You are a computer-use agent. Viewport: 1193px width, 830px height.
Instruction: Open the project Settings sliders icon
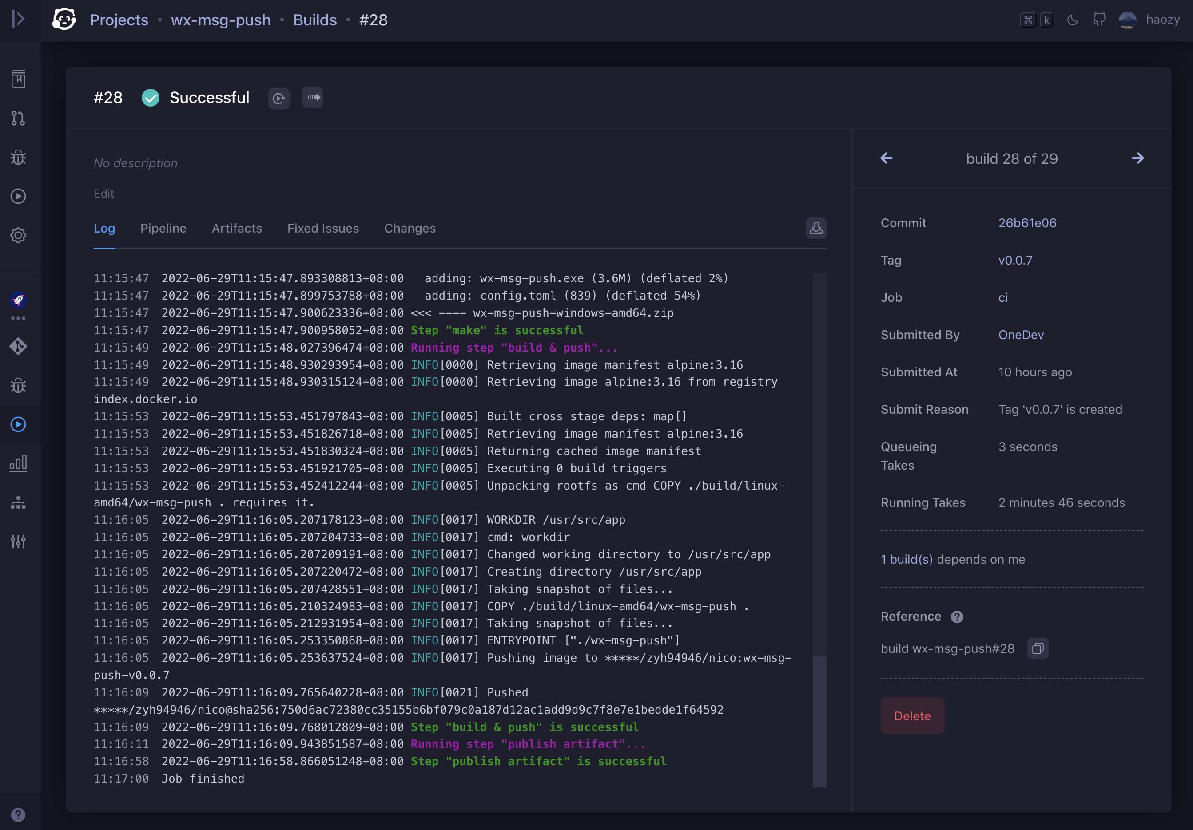[x=18, y=541]
